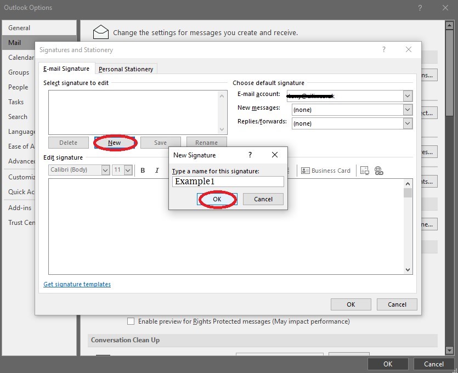The width and height of the screenshot is (458, 373).
Task: Select Calendar in Outlook Options sidebar
Action: 19,58
